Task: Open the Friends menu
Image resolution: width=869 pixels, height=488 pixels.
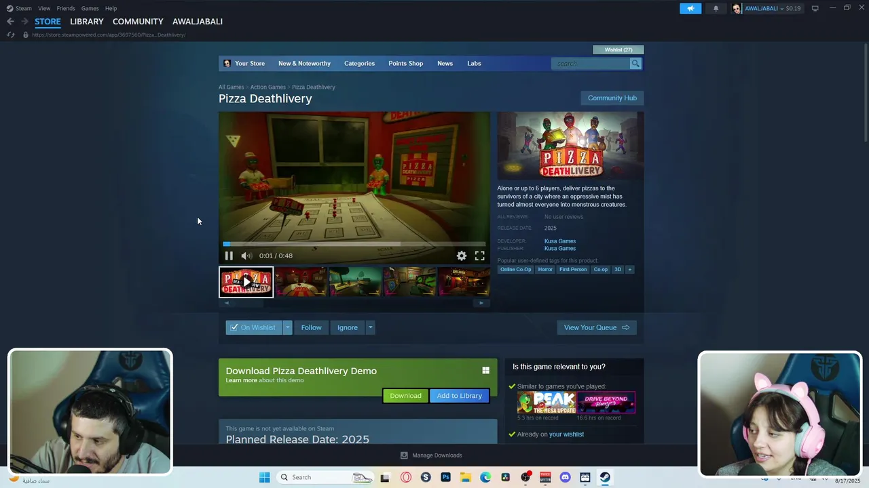Action: click(x=66, y=8)
